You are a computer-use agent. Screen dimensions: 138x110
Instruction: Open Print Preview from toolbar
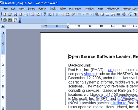pyautogui.click(x=38, y=14)
